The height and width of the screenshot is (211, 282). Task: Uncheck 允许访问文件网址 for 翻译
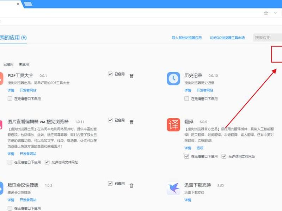pyautogui.click(x=224, y=156)
